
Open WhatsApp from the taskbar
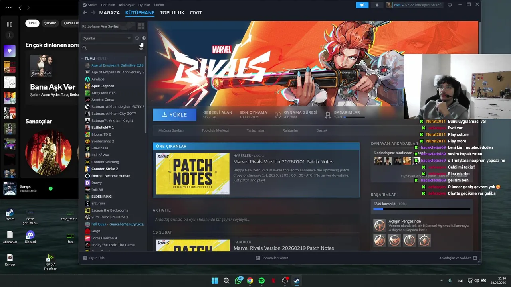pos(239,281)
